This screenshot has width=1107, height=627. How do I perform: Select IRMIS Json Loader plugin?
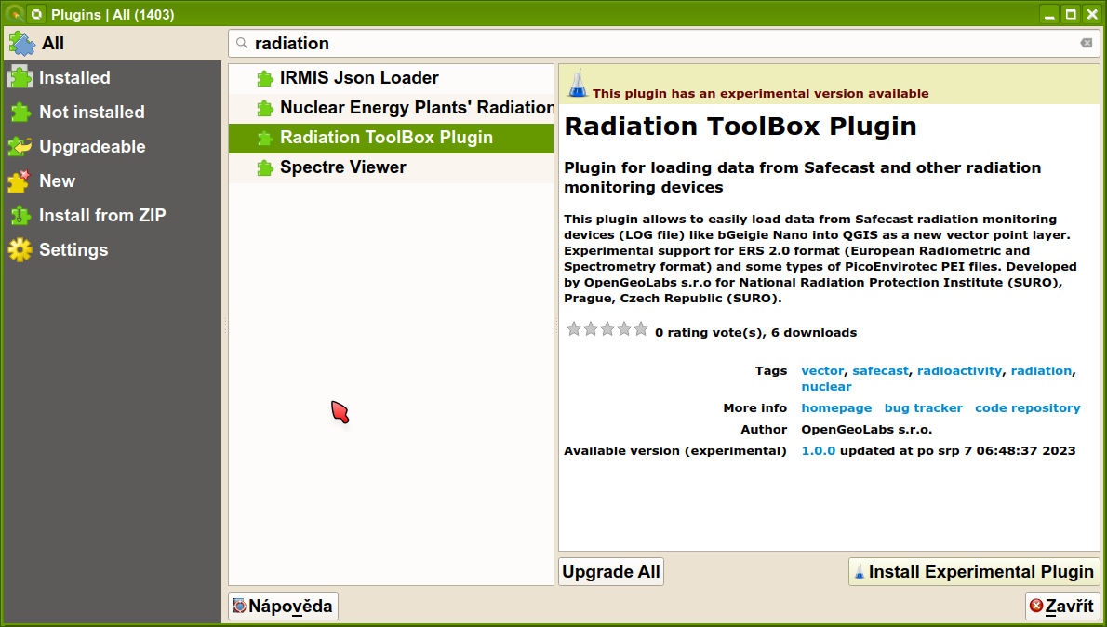391,78
